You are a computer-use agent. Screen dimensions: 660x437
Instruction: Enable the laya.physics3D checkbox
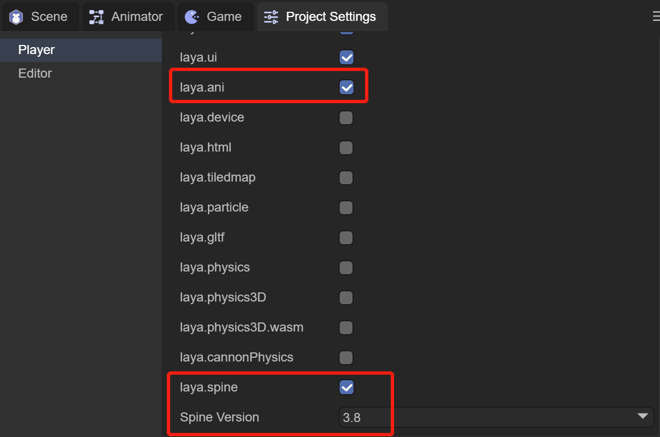[x=347, y=297]
